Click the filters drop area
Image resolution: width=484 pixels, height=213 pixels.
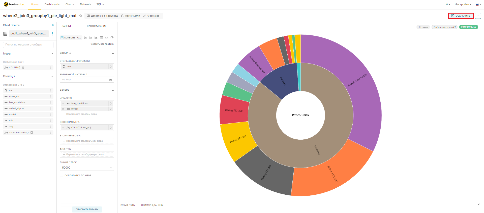click(x=87, y=155)
